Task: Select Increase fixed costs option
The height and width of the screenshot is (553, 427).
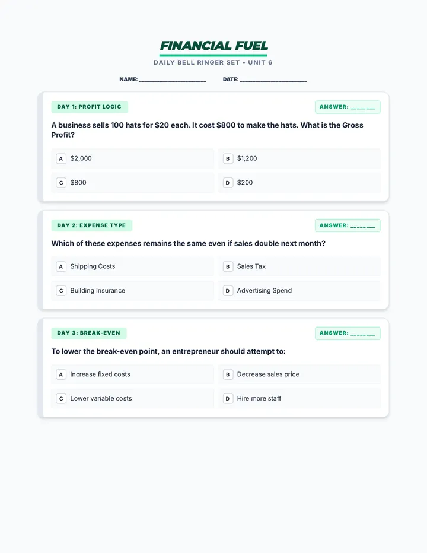Action: pos(133,374)
